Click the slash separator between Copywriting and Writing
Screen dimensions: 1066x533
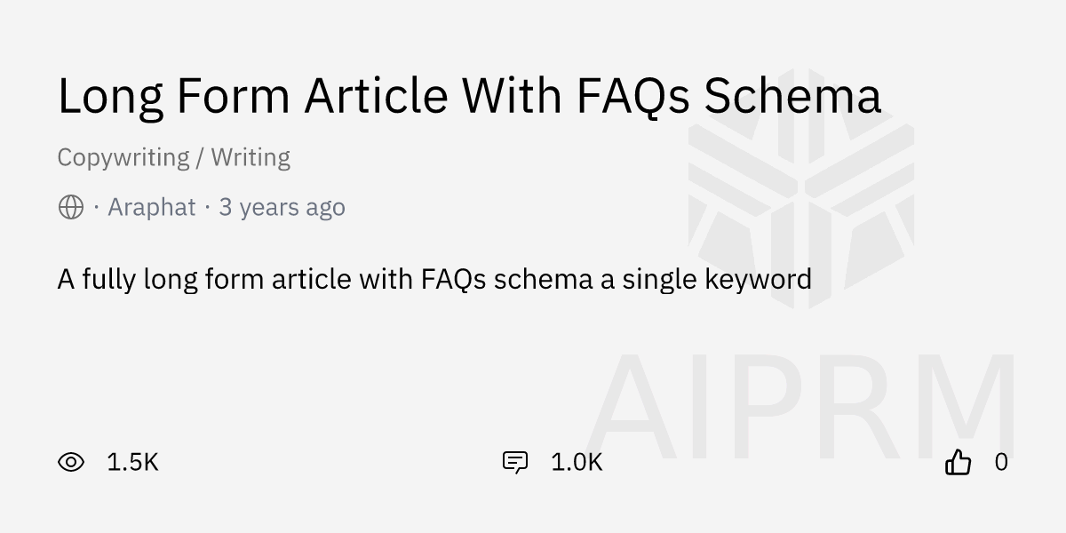click(x=201, y=158)
